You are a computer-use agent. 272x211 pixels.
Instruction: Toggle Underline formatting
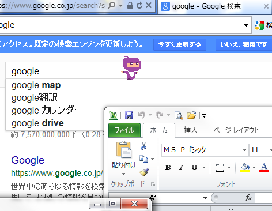point(194,168)
